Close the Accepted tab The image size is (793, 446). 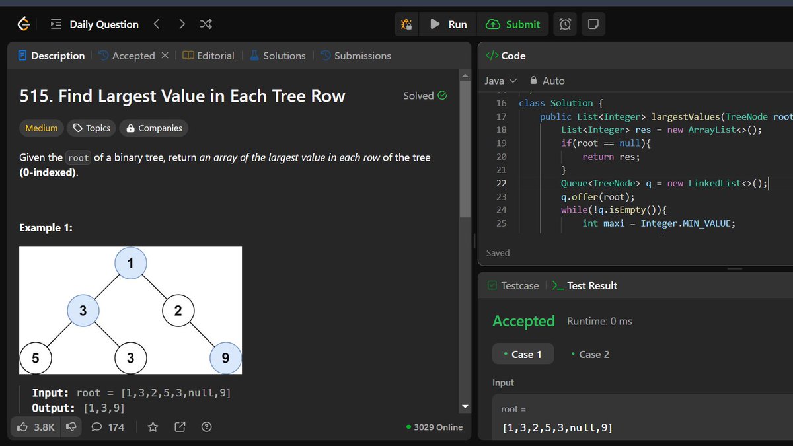pos(165,56)
